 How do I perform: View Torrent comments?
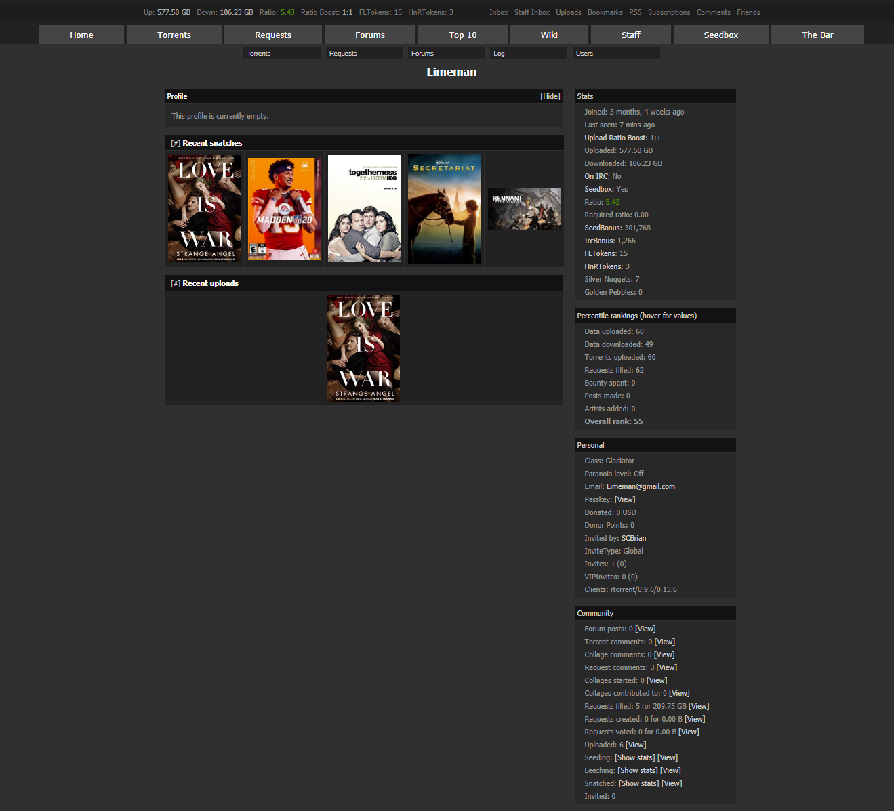pyautogui.click(x=665, y=642)
